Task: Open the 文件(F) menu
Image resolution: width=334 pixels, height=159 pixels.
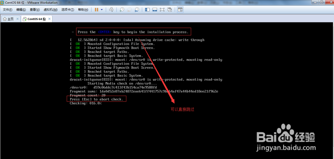Action: point(7,10)
